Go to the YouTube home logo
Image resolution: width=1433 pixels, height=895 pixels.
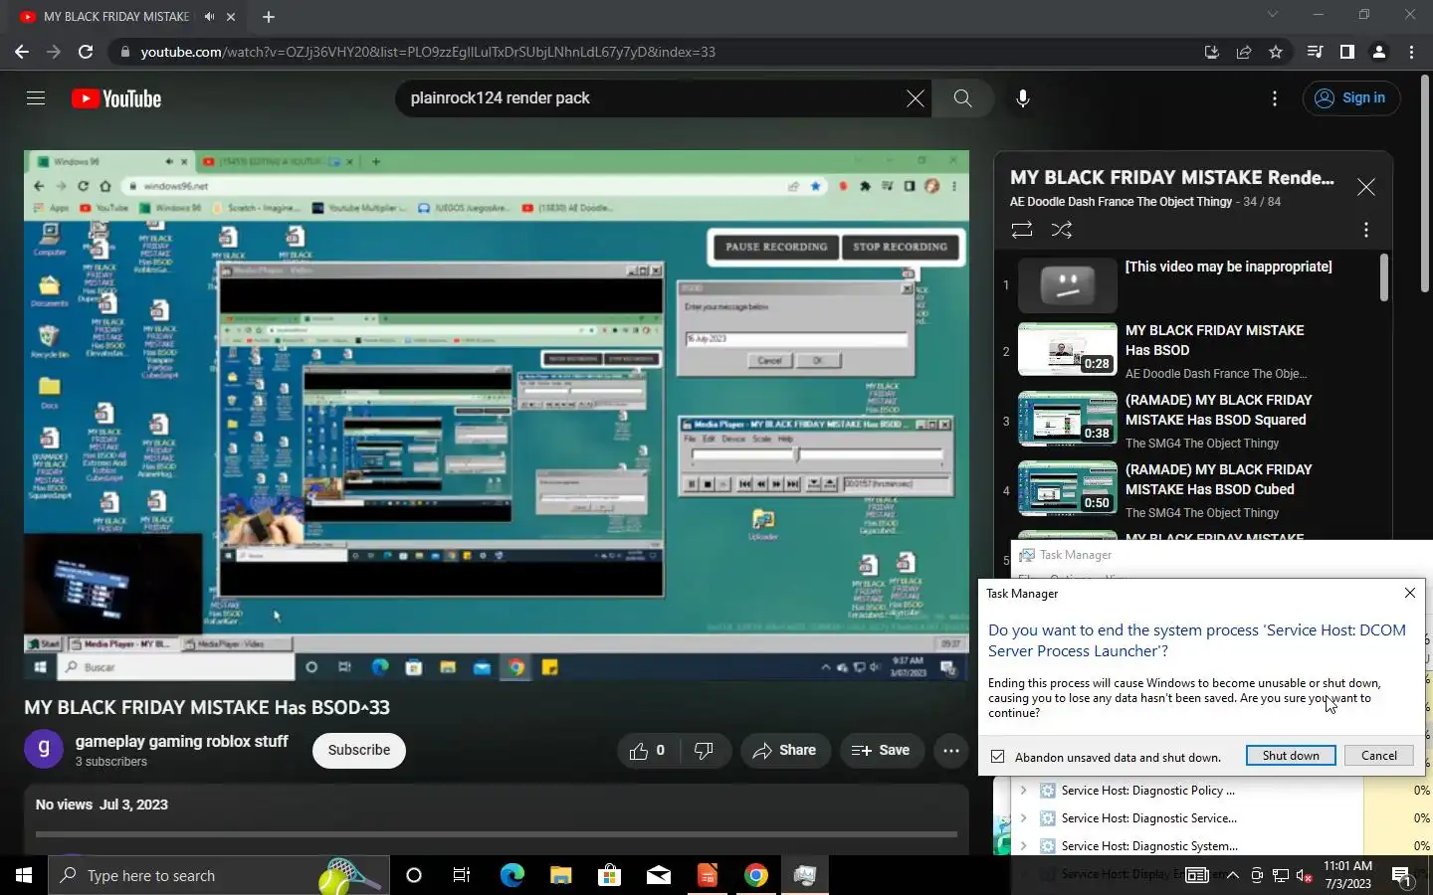(x=116, y=98)
